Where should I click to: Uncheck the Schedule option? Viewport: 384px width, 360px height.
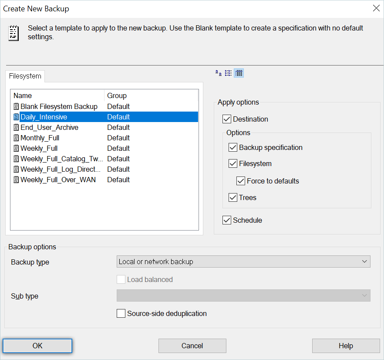(x=227, y=220)
